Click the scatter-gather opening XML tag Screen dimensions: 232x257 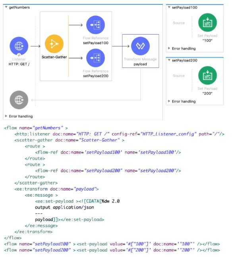click(70, 140)
